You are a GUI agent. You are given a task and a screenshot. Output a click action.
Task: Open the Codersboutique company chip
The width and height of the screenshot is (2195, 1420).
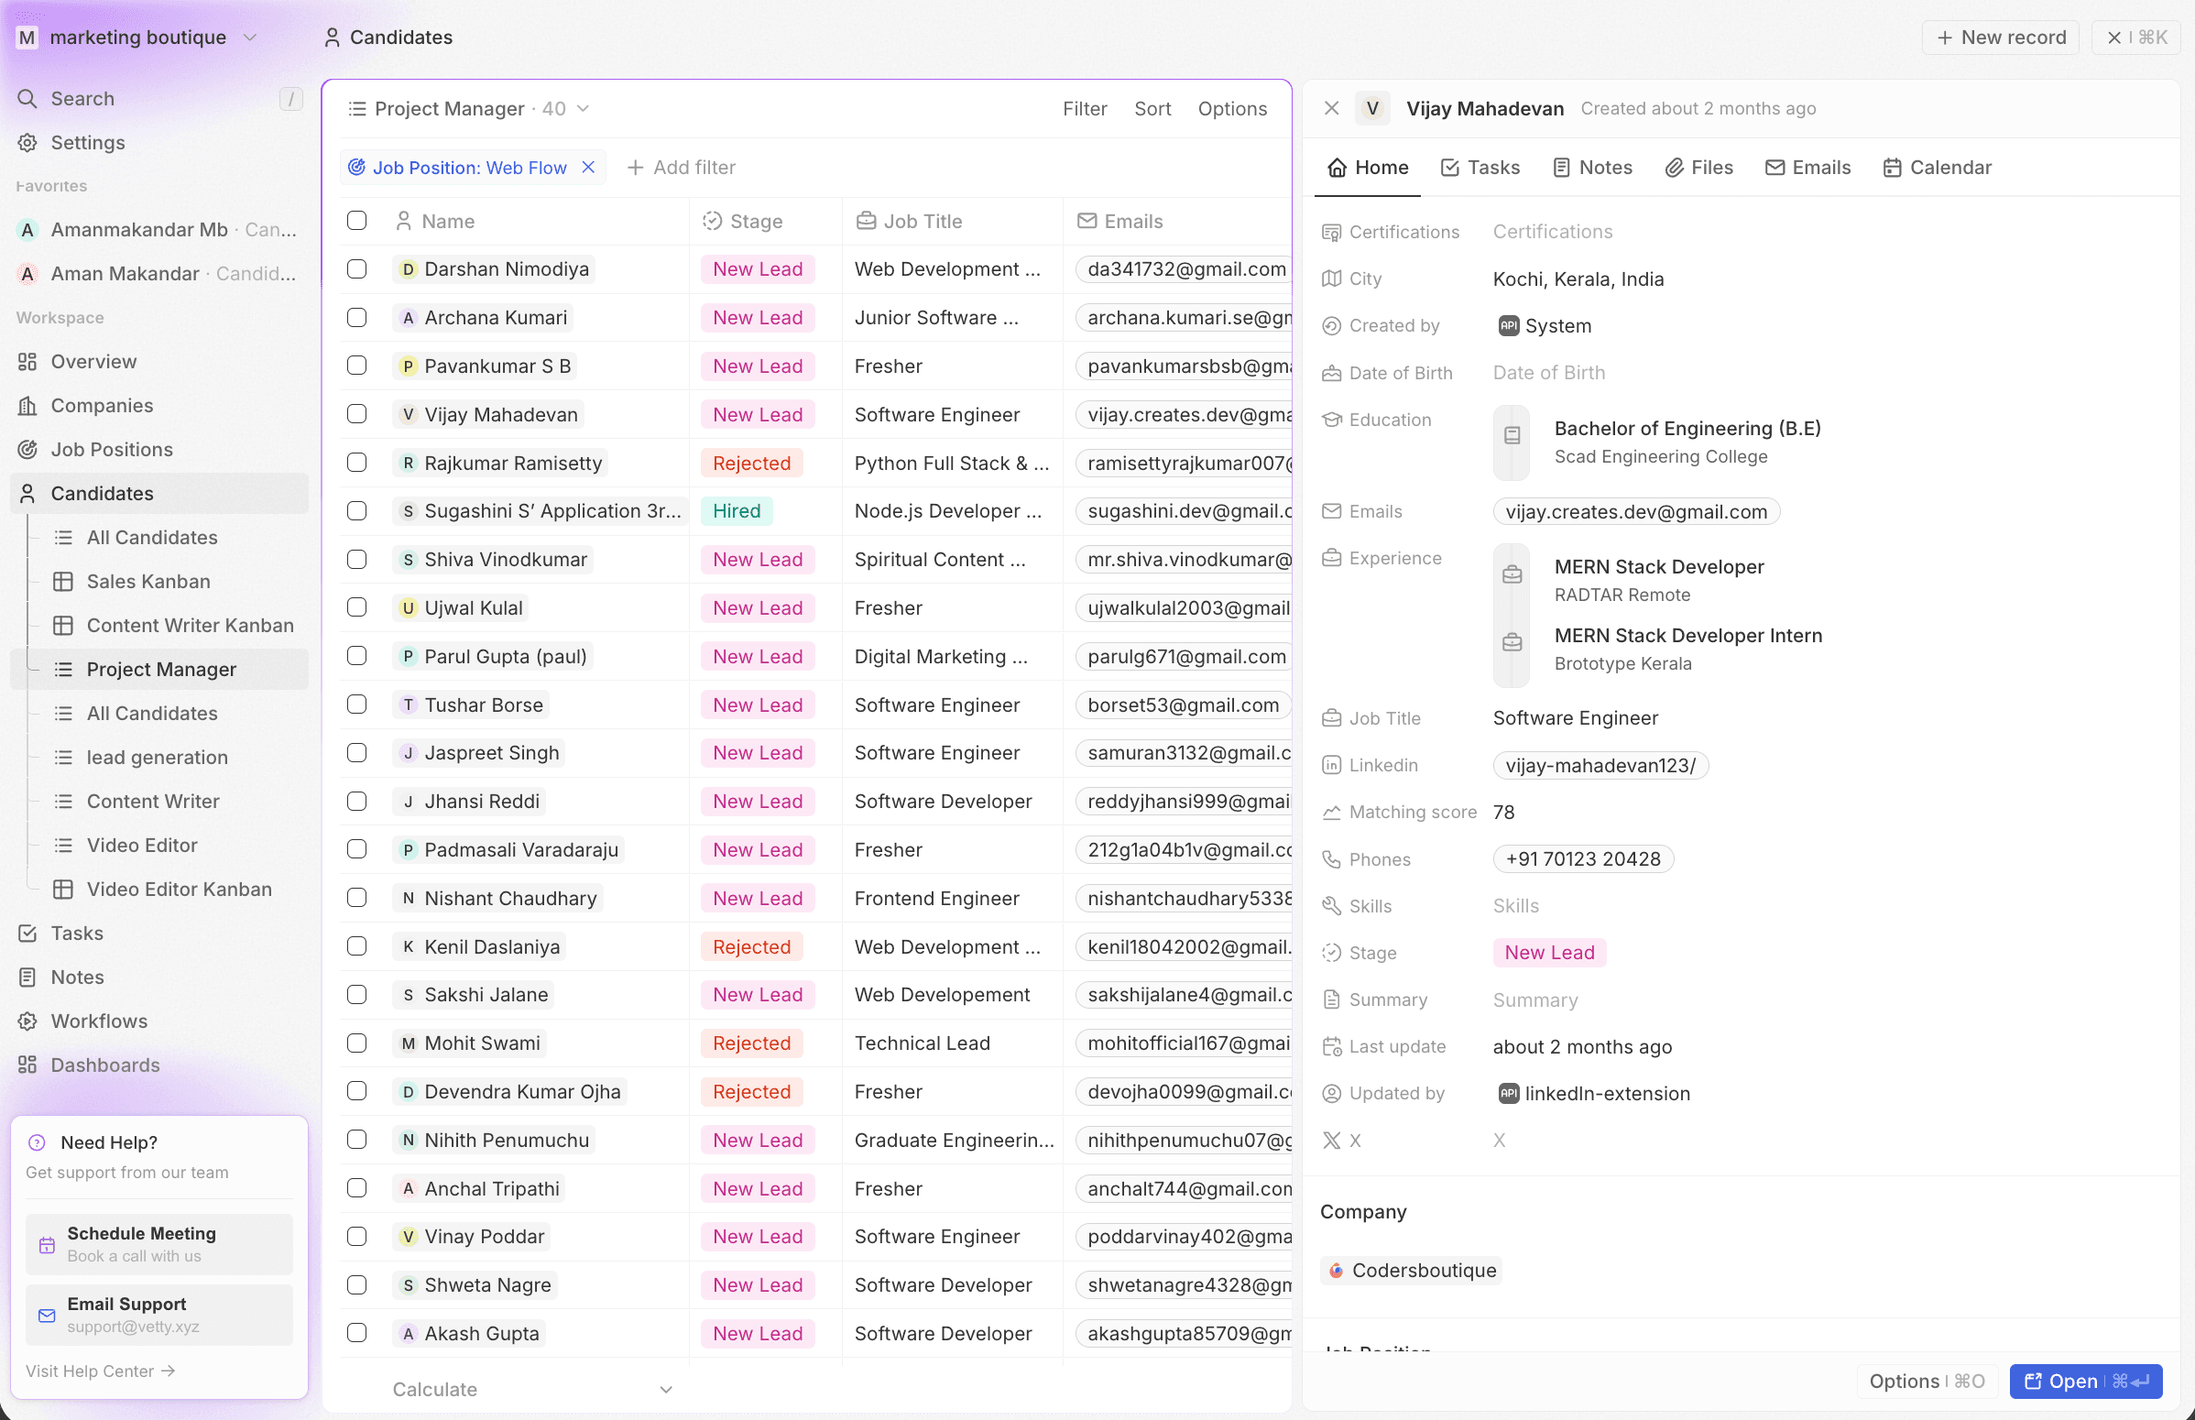tap(1411, 1271)
